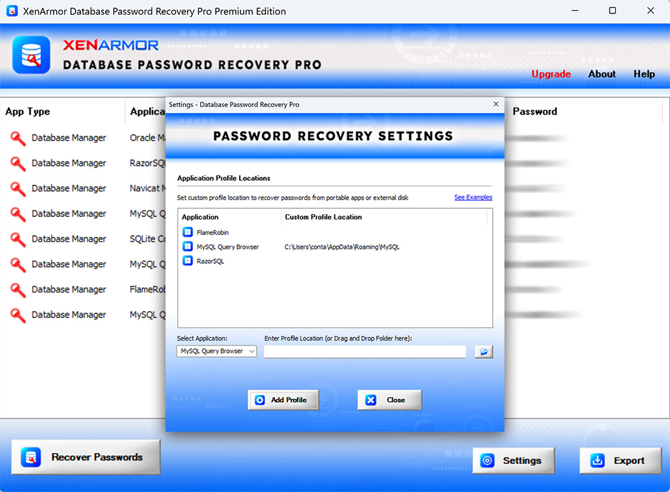
Task: Click the Recover Passwords database icon
Action: click(x=31, y=457)
